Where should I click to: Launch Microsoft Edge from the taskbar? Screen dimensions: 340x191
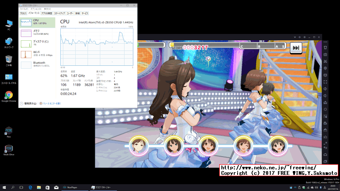click(30, 188)
